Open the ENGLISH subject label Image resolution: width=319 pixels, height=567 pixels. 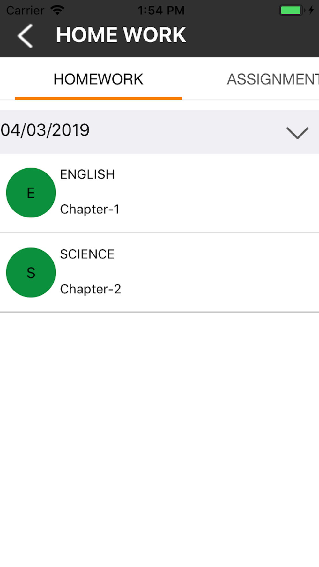pyautogui.click(x=87, y=174)
